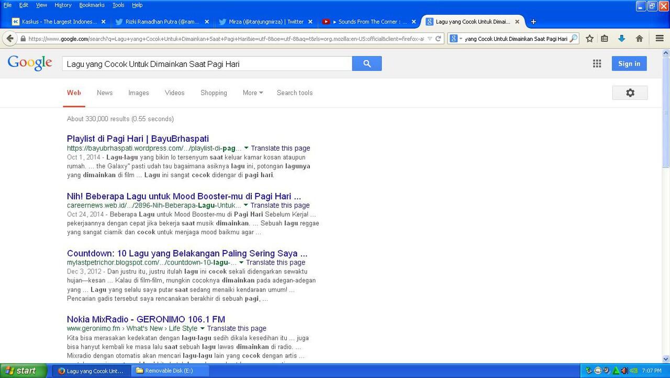
Task: Select the News search filter
Action: [105, 93]
